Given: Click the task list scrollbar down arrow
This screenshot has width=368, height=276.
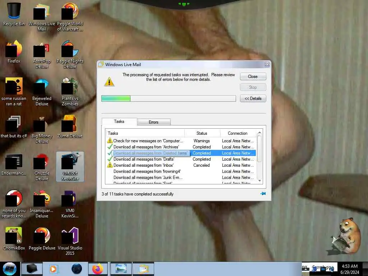Looking at the screenshot, I should click(259, 180).
